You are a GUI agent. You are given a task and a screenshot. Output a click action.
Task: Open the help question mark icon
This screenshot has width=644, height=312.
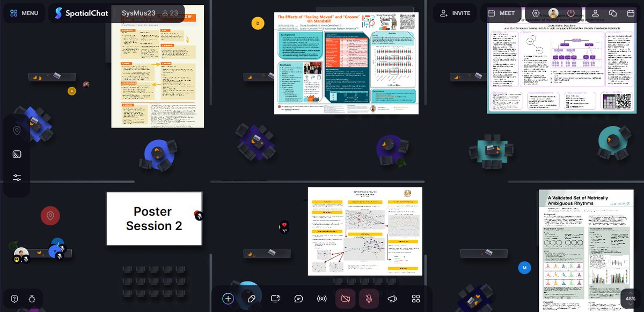click(14, 299)
